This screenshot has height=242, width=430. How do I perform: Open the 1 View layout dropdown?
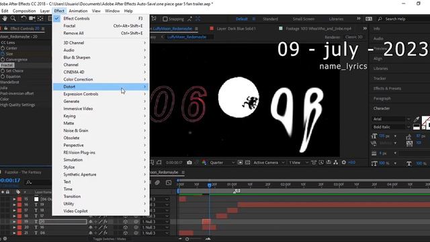(298, 163)
